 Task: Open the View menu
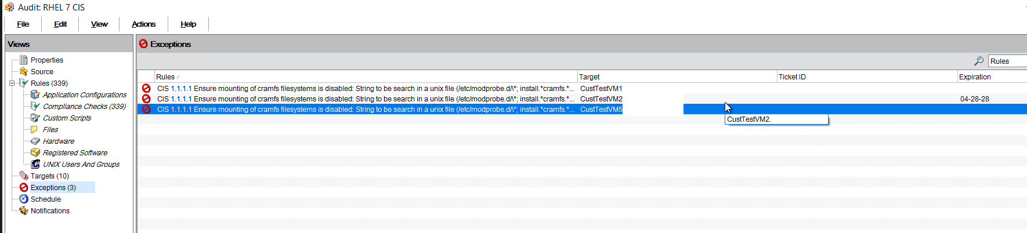point(99,24)
